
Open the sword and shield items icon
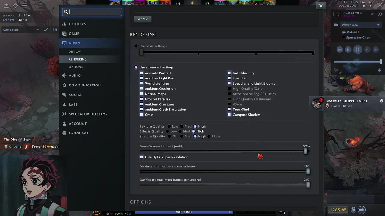[x=55, y=30]
